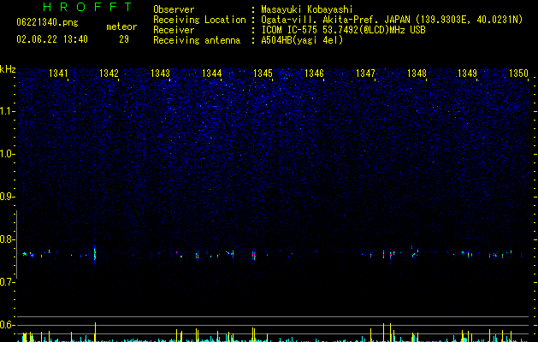Click the 1343 time axis marker
Screen dimensions: 538x342
(x=160, y=73)
